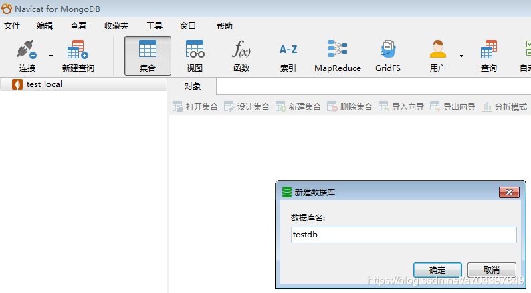
Task: Click the Connection (连接) plug icon
Action: click(27, 50)
